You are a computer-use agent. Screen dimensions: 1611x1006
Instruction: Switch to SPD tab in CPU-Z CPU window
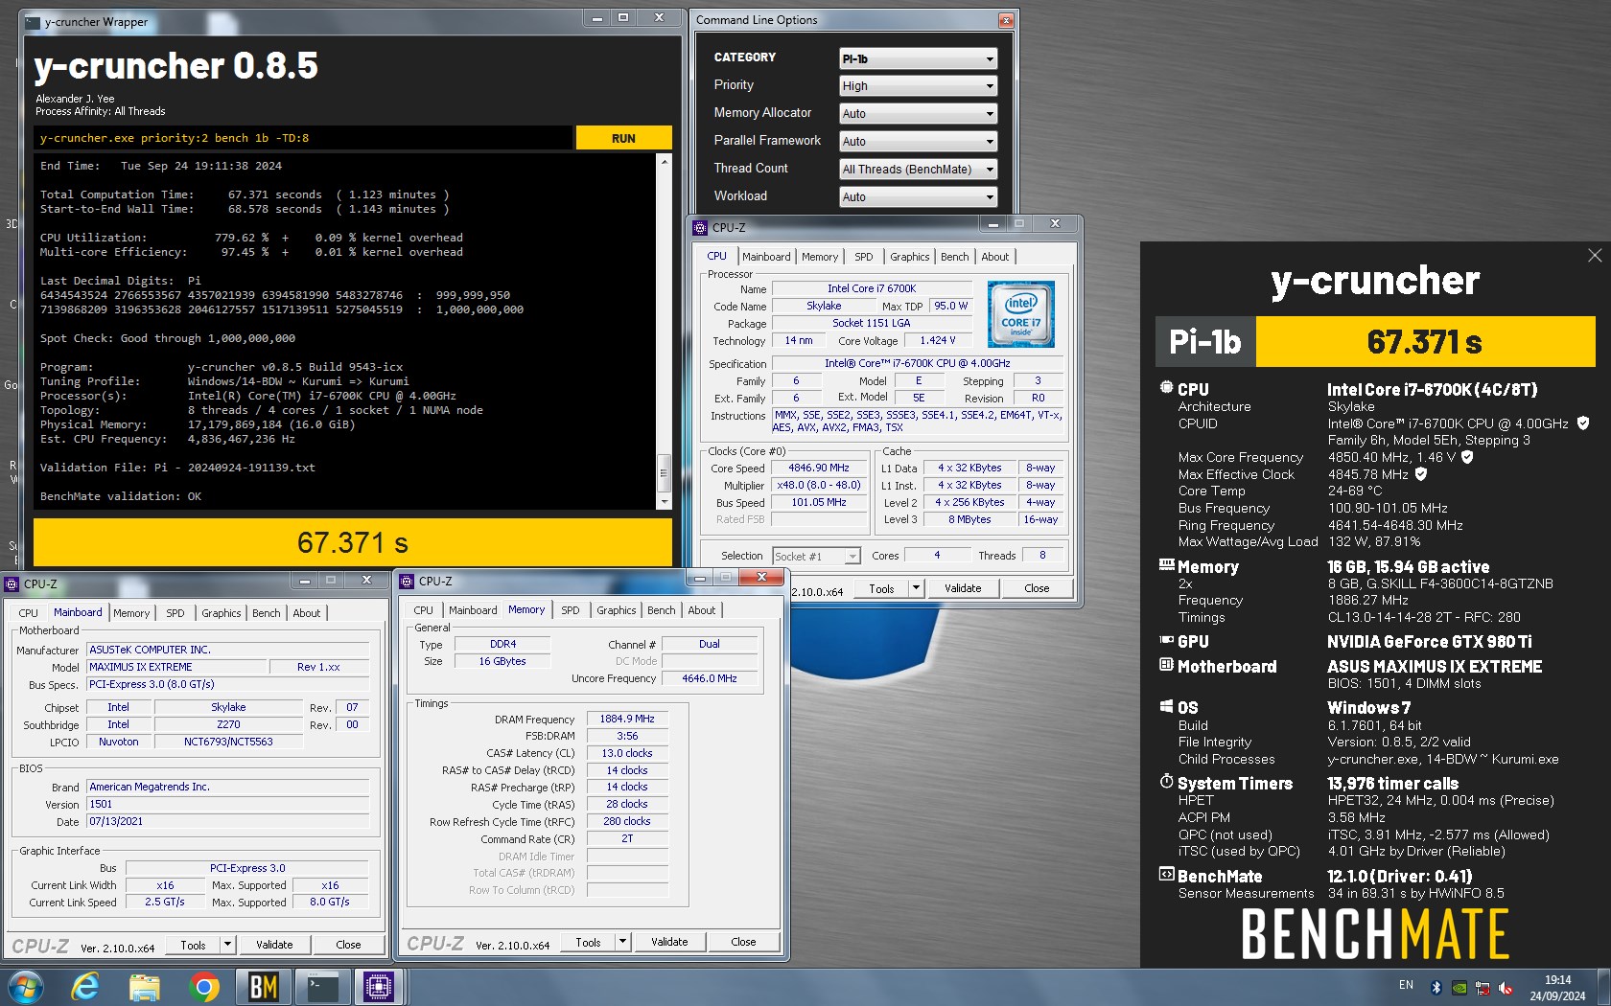pos(864,257)
